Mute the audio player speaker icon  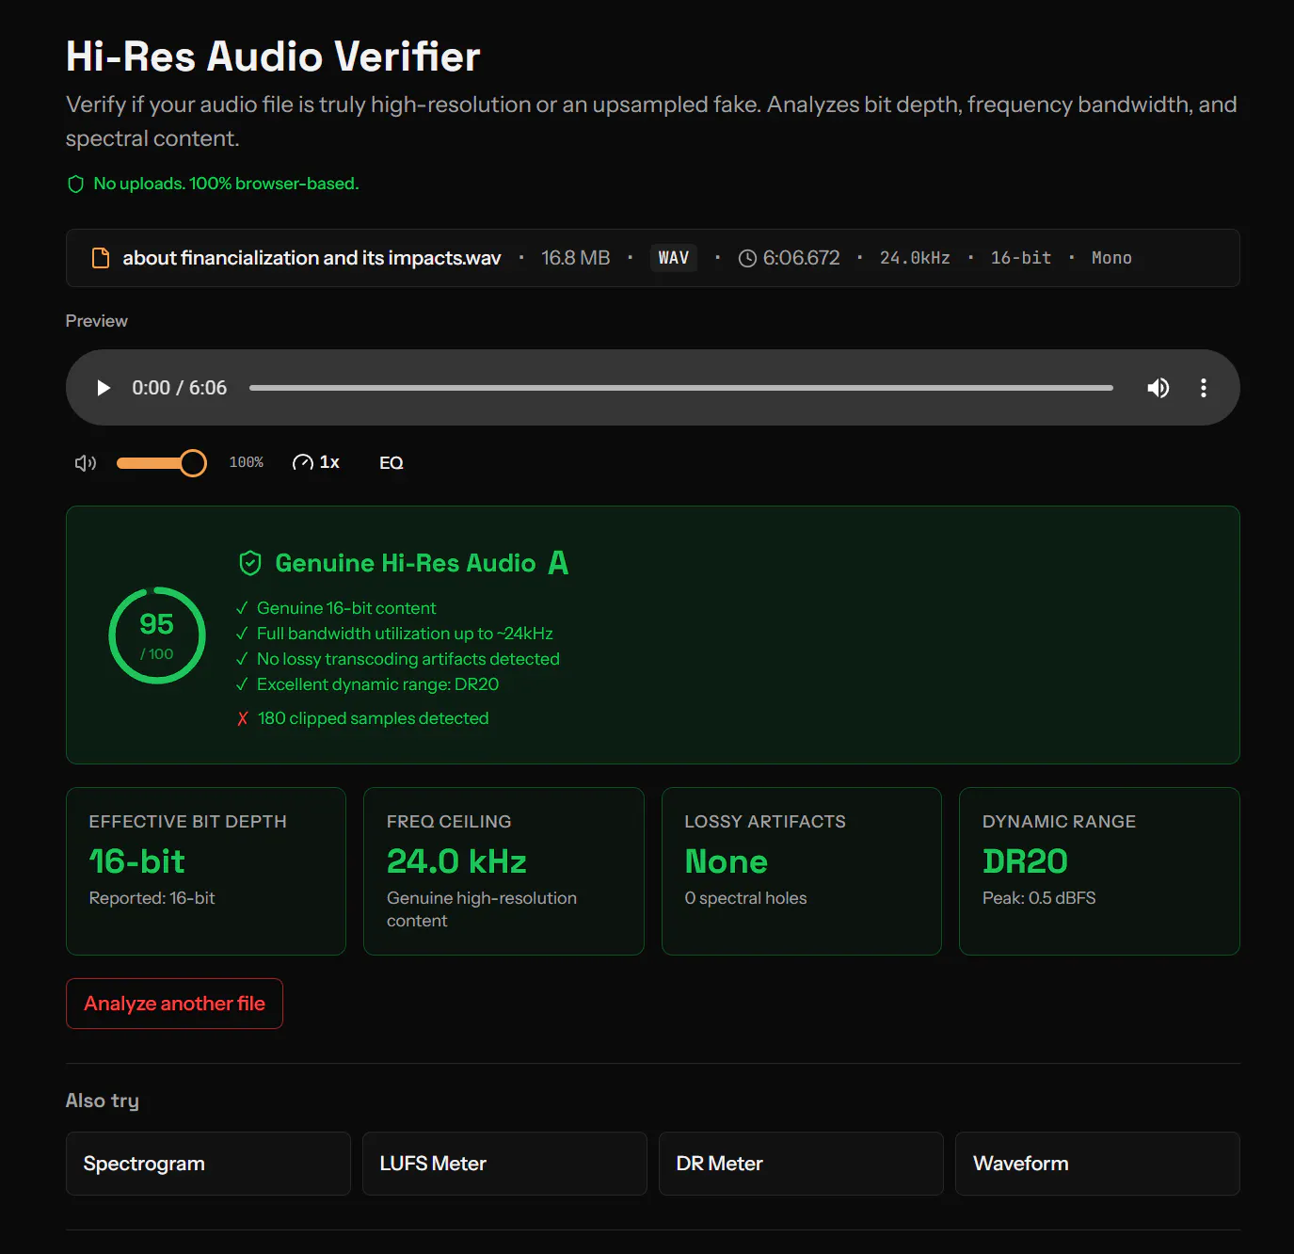pyautogui.click(x=1158, y=388)
